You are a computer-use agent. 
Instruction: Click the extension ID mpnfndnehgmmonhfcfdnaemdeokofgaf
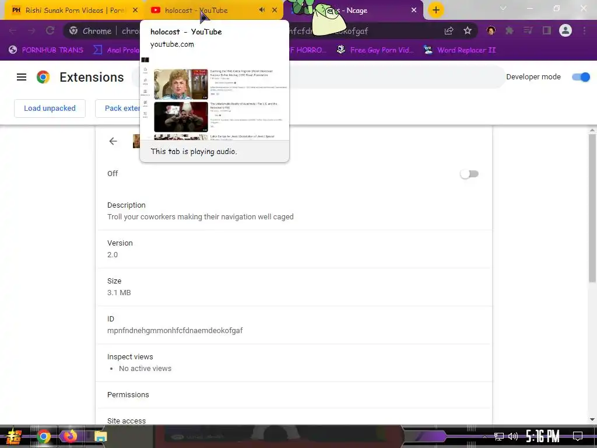click(175, 331)
